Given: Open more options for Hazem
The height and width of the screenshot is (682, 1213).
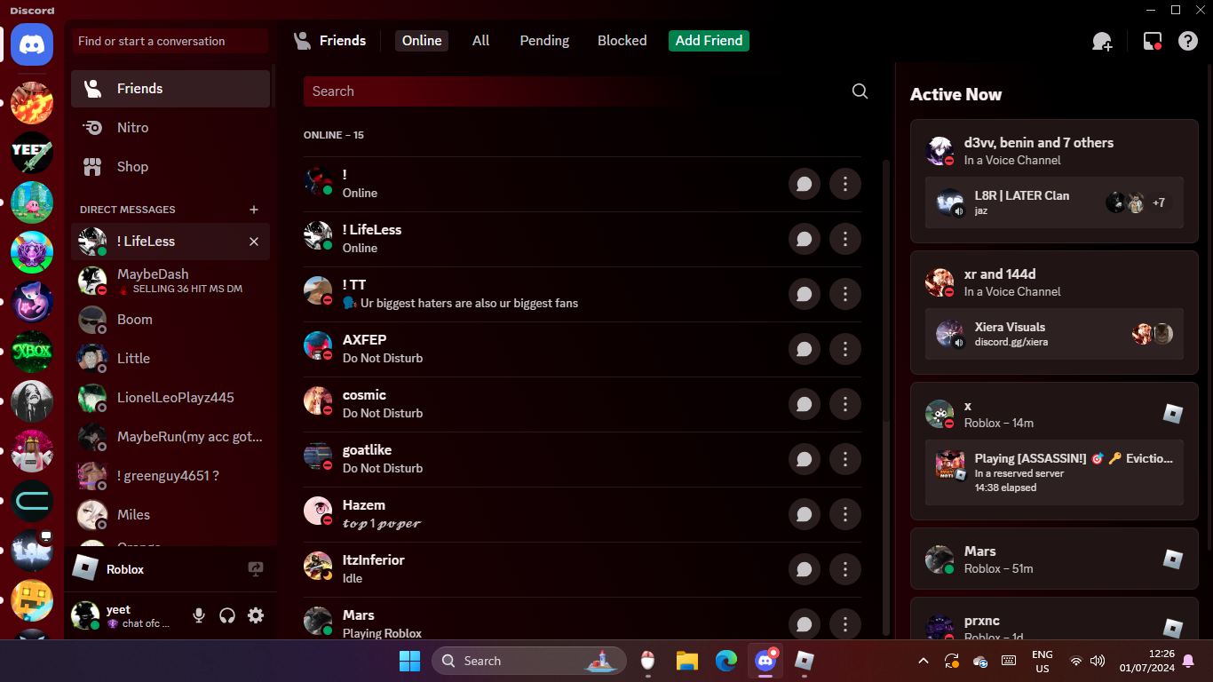Looking at the screenshot, I should pos(845,514).
